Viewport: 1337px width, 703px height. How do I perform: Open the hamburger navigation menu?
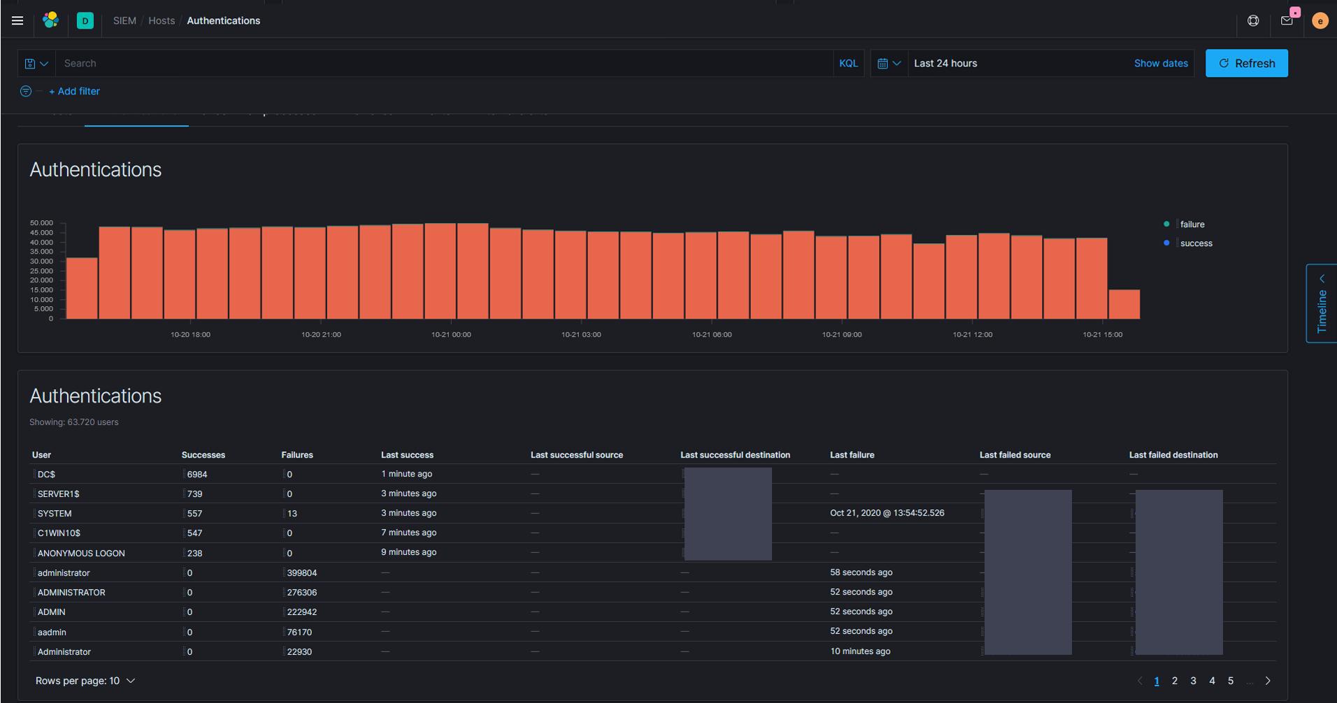coord(17,21)
